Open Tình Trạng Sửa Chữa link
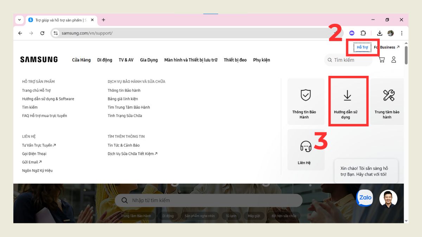Screen dimensions: 422x237 [125, 116]
